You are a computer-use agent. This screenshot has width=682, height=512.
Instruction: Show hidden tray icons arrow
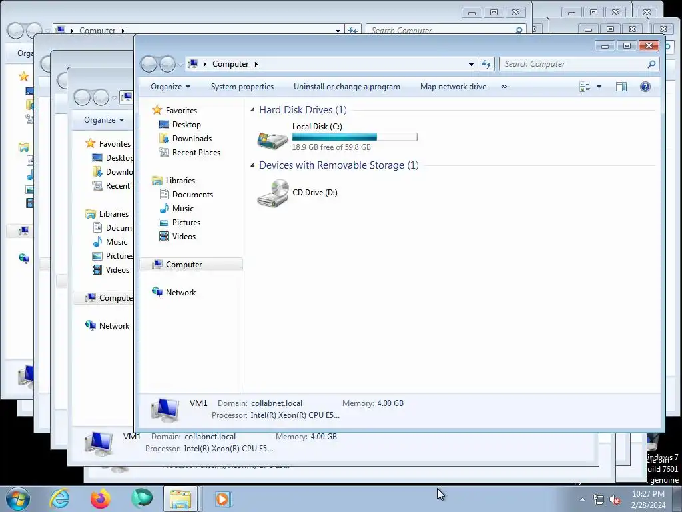tap(582, 500)
